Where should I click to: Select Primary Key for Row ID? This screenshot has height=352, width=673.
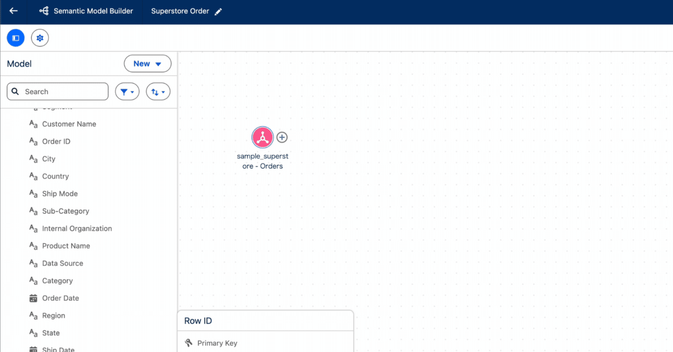pos(217,343)
